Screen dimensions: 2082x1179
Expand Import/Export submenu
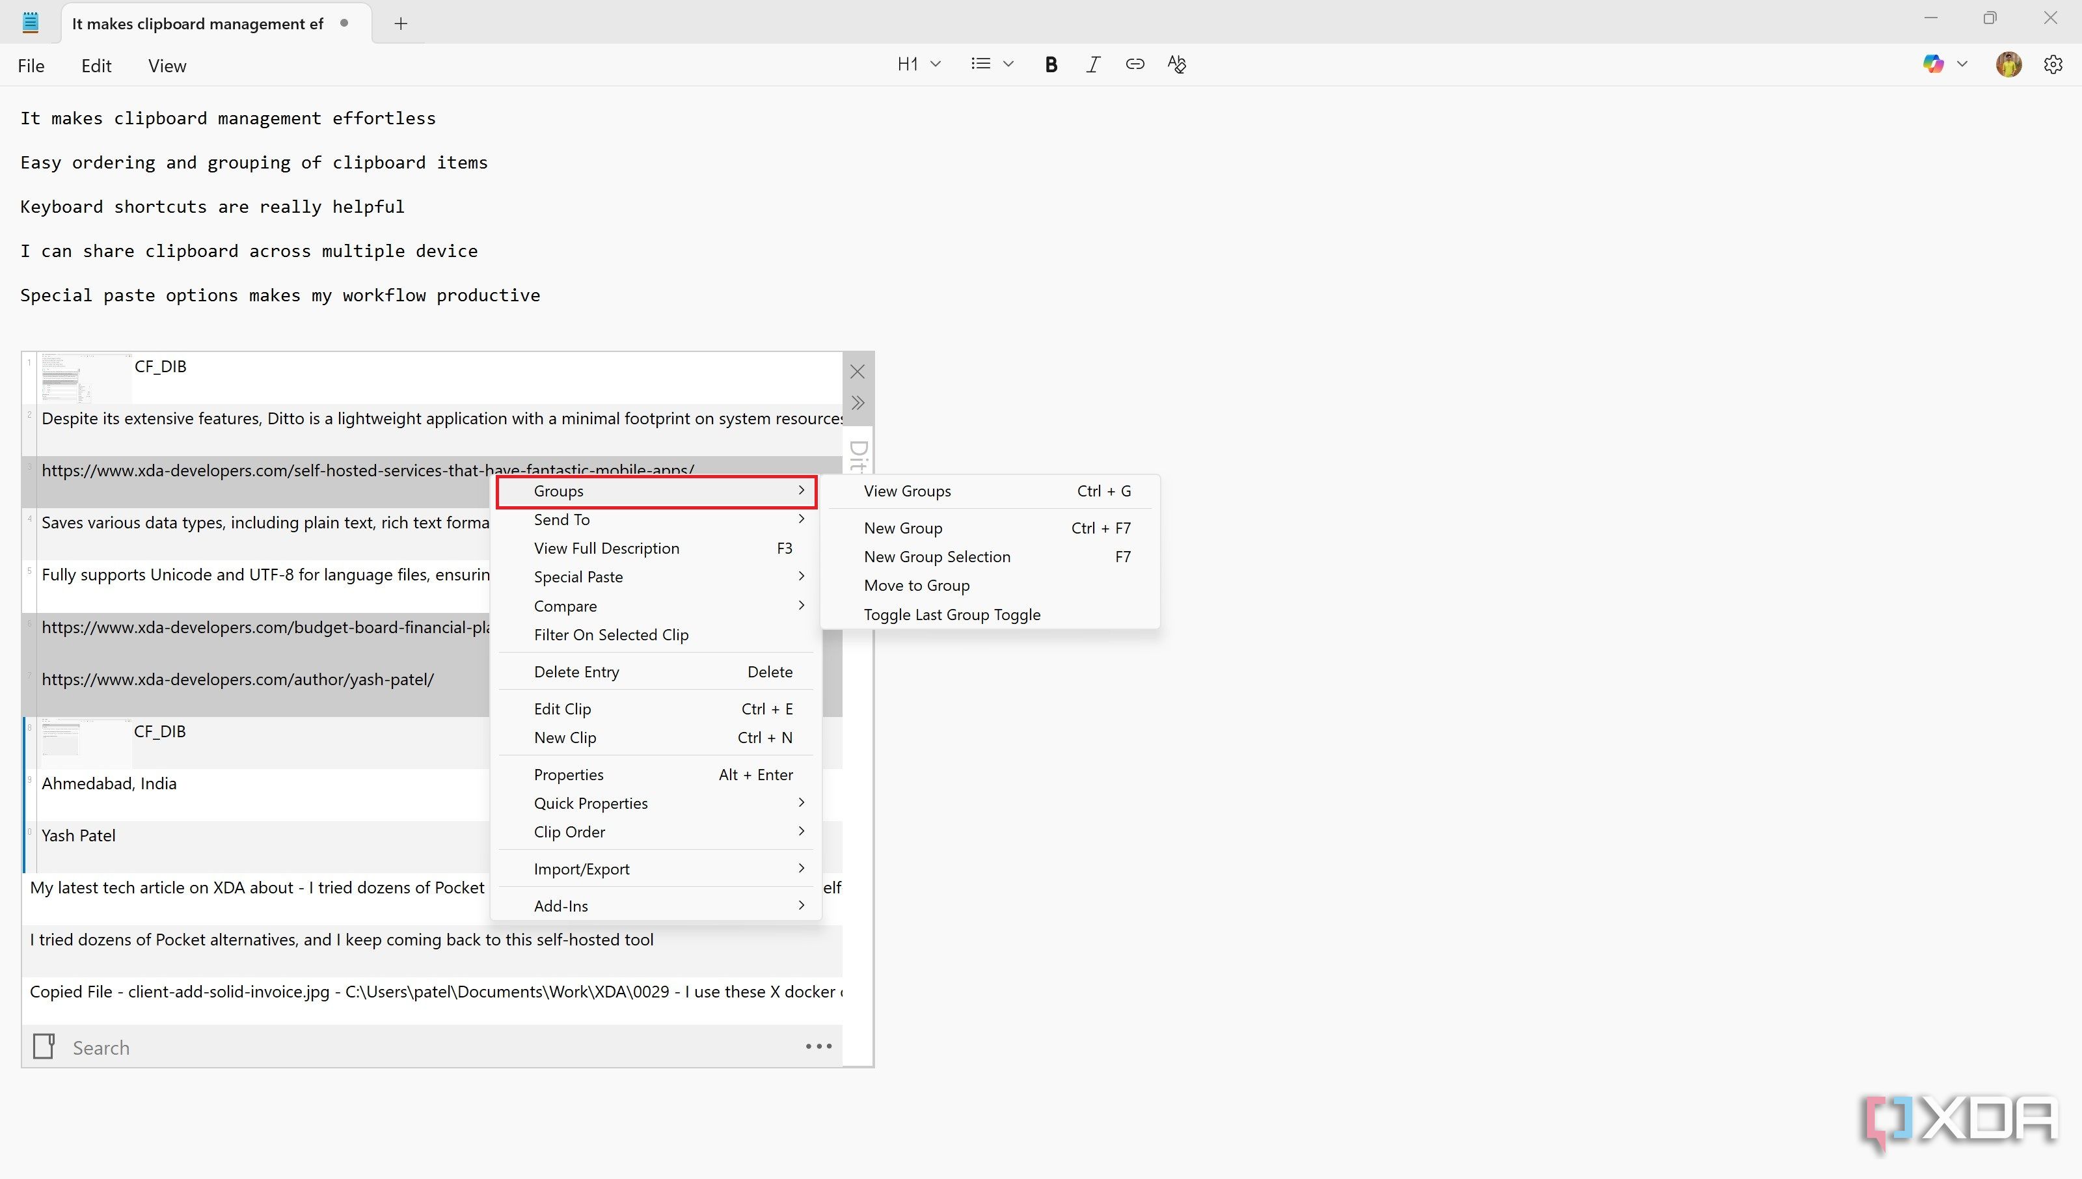[656, 869]
